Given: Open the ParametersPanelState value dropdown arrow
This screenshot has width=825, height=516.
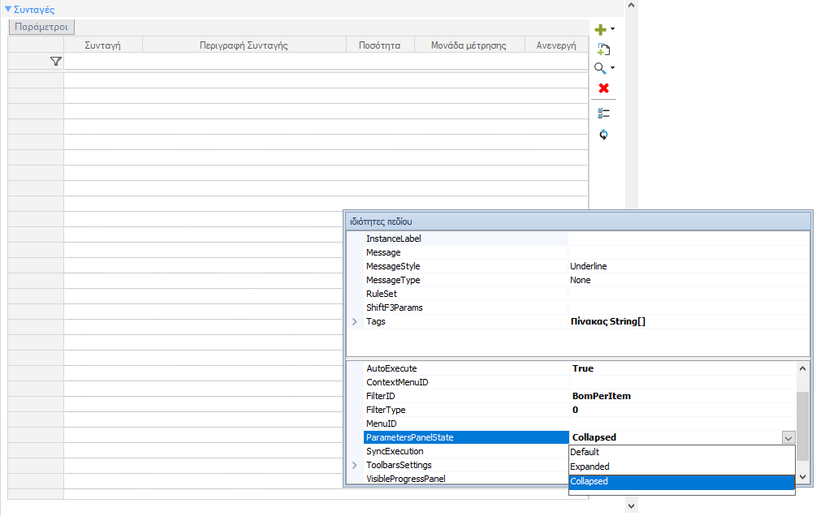Looking at the screenshot, I should pyautogui.click(x=788, y=437).
